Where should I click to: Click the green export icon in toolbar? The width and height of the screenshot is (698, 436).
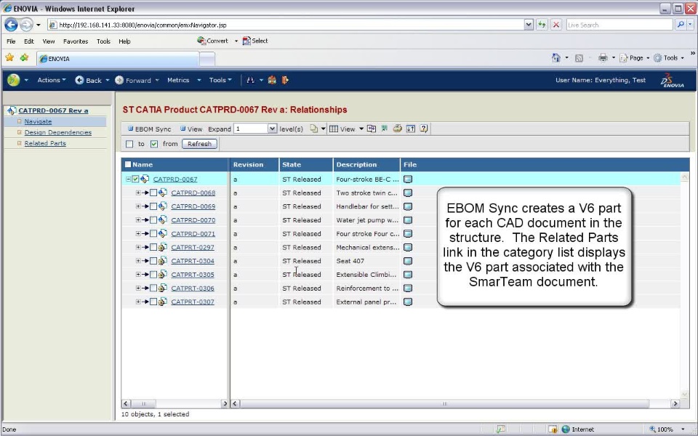384,129
